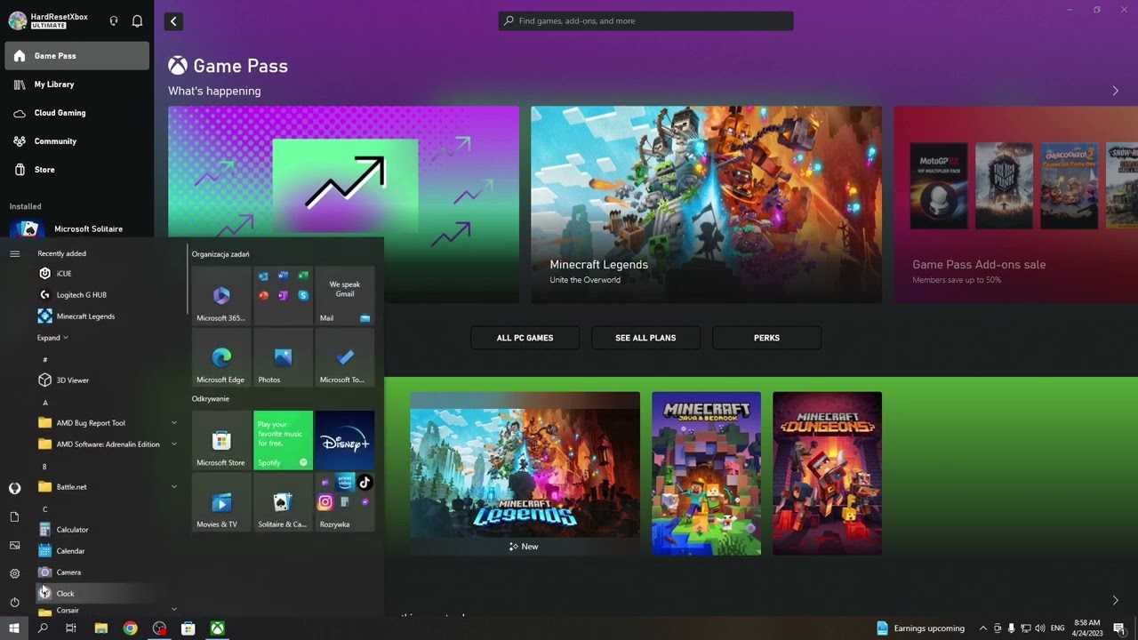Open Earnings upcoming taskbar widget

point(920,628)
